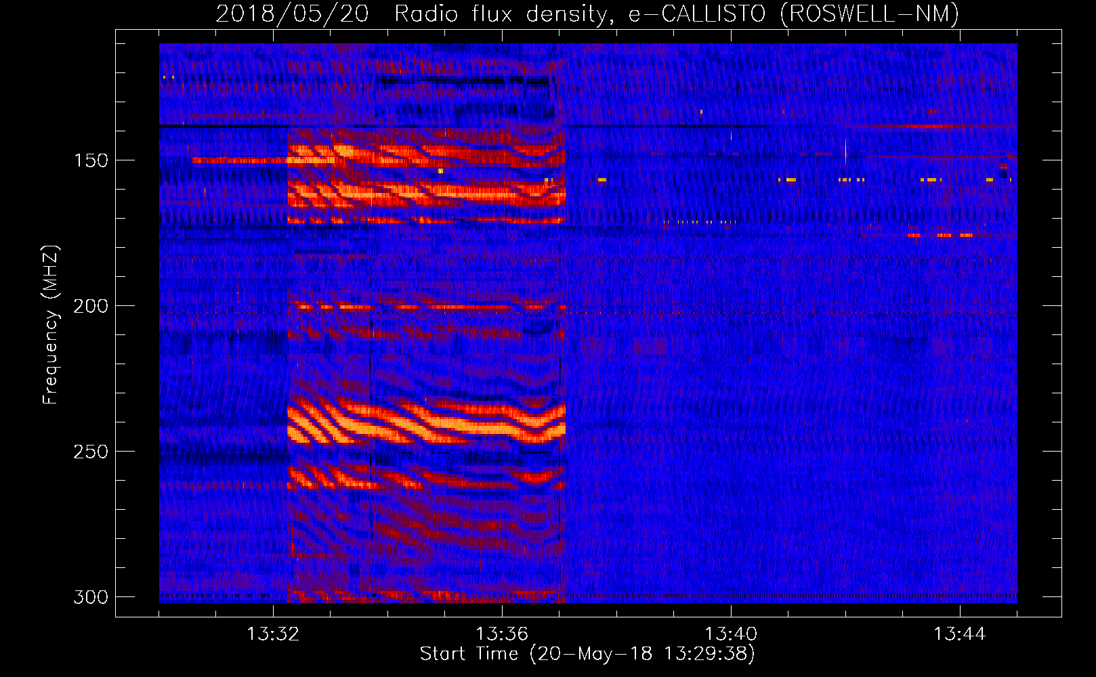This screenshot has width=1096, height=677.
Task: Click the 13:36 time tick label
Action: click(502, 634)
